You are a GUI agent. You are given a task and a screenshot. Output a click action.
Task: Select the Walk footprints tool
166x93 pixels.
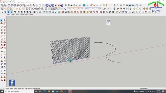(2, 74)
